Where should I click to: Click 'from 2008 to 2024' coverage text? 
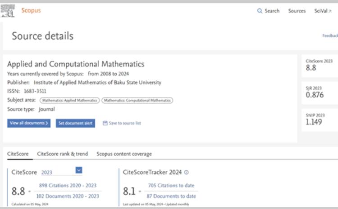click(108, 74)
